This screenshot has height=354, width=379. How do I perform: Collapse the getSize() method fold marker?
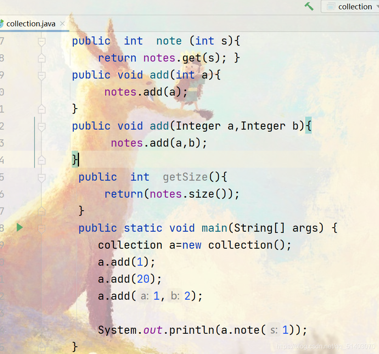(x=42, y=178)
